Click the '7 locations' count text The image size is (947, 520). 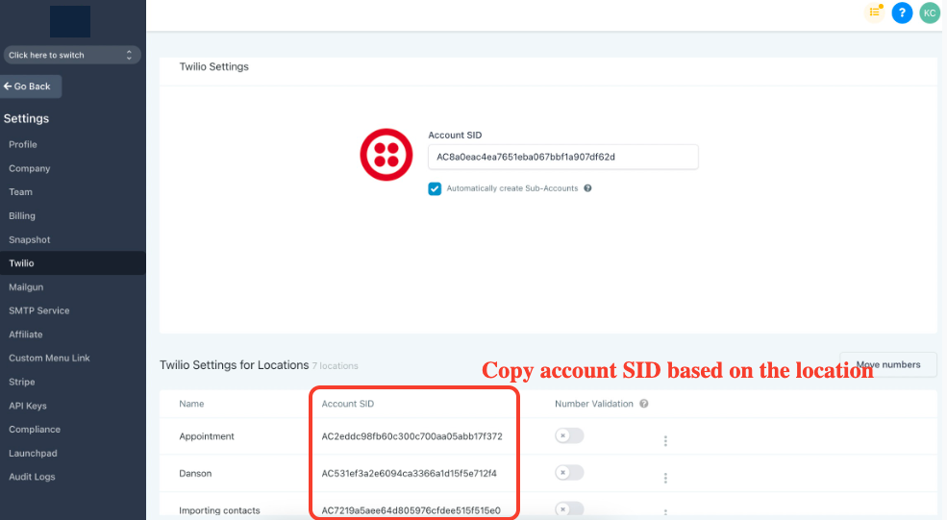pos(336,366)
